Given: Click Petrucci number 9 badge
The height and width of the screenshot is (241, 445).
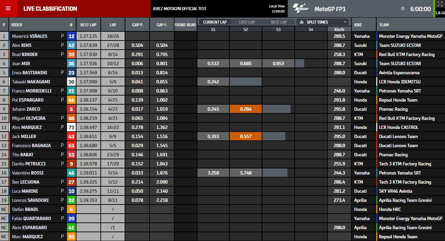Looking at the screenshot, I should 71,164.
